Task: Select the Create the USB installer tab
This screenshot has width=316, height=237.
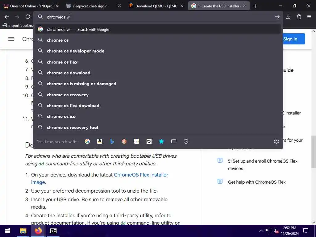Action: [219, 6]
